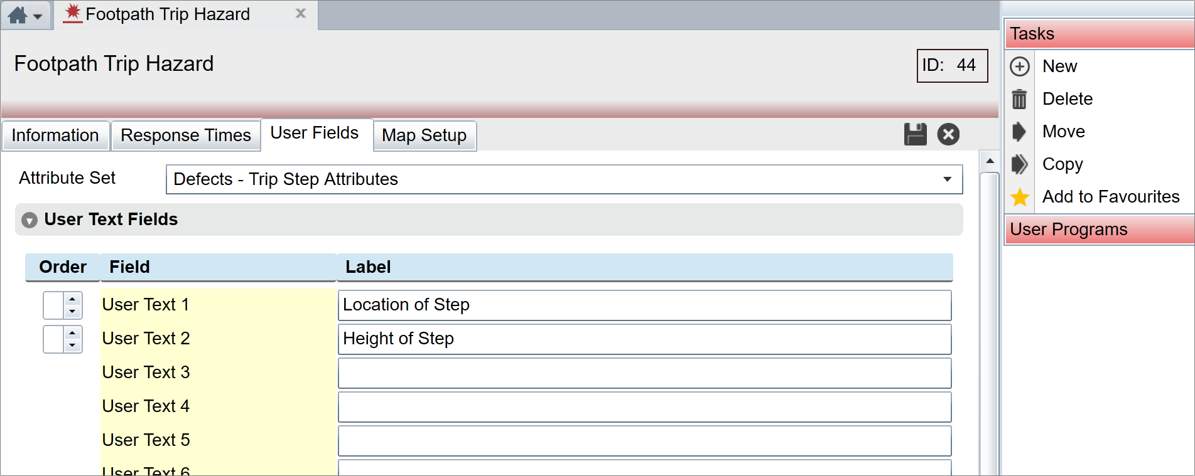Click the Delete trash can icon
This screenshot has width=1195, height=476.
tap(1019, 99)
